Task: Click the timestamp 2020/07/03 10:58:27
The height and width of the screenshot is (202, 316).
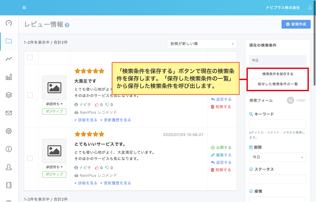Action: coord(183,135)
